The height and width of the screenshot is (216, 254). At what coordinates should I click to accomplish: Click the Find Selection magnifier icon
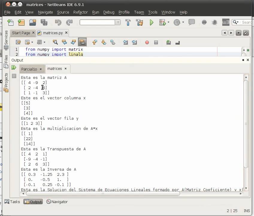[x=55, y=42]
